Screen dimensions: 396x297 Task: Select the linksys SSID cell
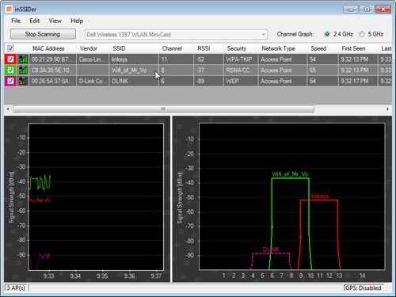(x=134, y=59)
